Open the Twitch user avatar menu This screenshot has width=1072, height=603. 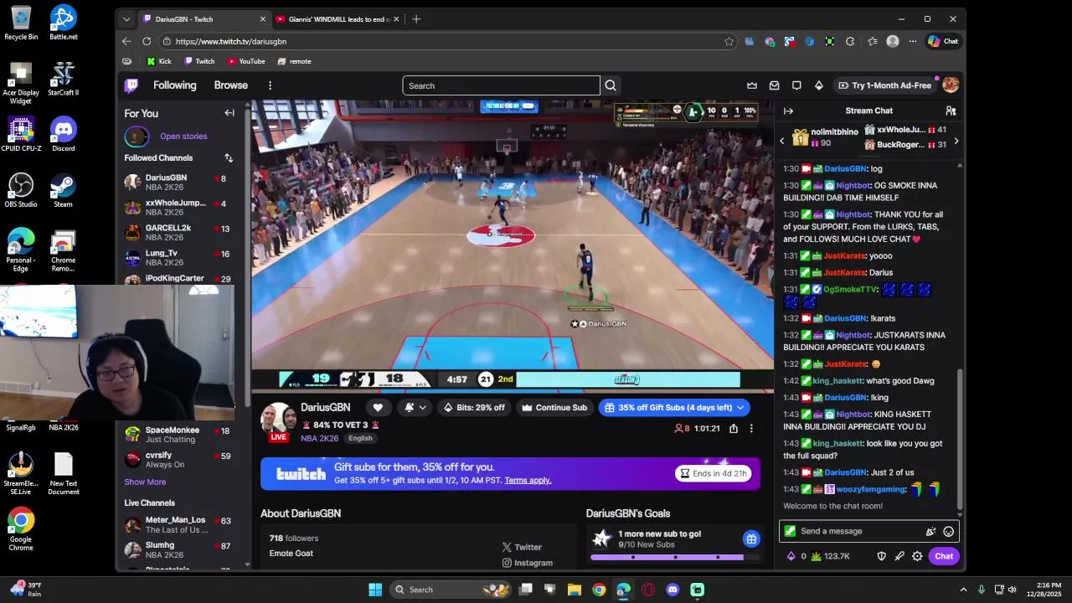(951, 85)
